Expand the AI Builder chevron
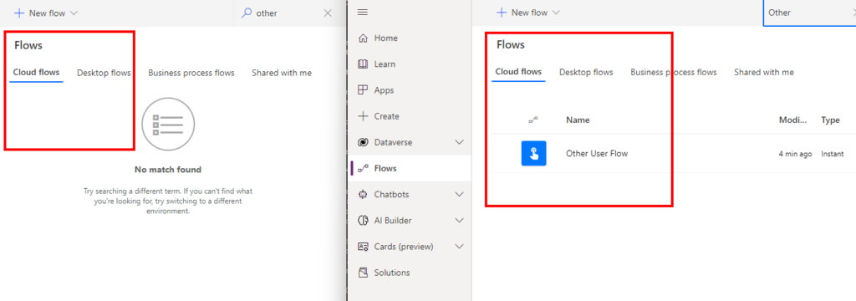This screenshot has height=301, width=856. [459, 221]
